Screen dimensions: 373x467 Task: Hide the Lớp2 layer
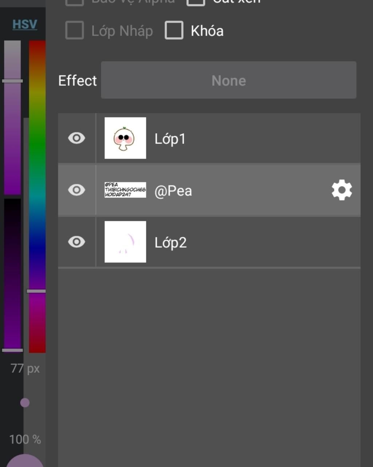click(76, 242)
